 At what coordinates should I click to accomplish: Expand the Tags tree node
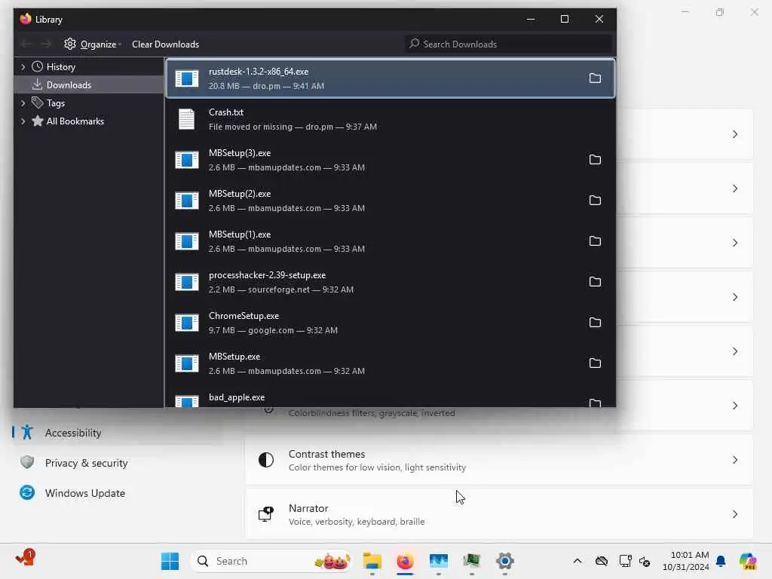[23, 103]
